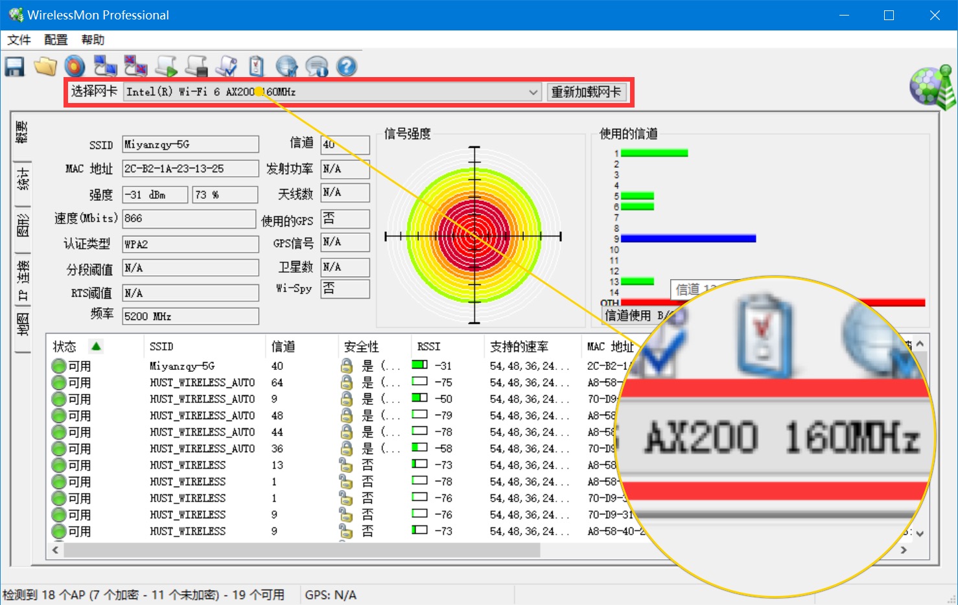Expand the 选择网卡 adapter dropdown
958x605 pixels.
(533, 92)
